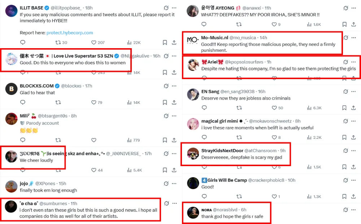Retweet the "Glad to hear that" reply
Viewport: 361px width, 224px height.
click(x=58, y=102)
